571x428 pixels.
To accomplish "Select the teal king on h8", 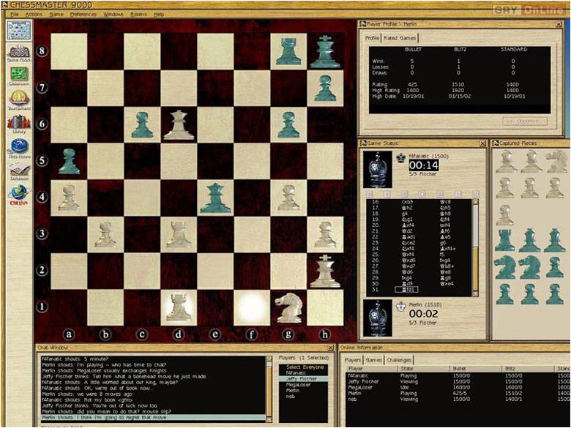I will point(325,52).
